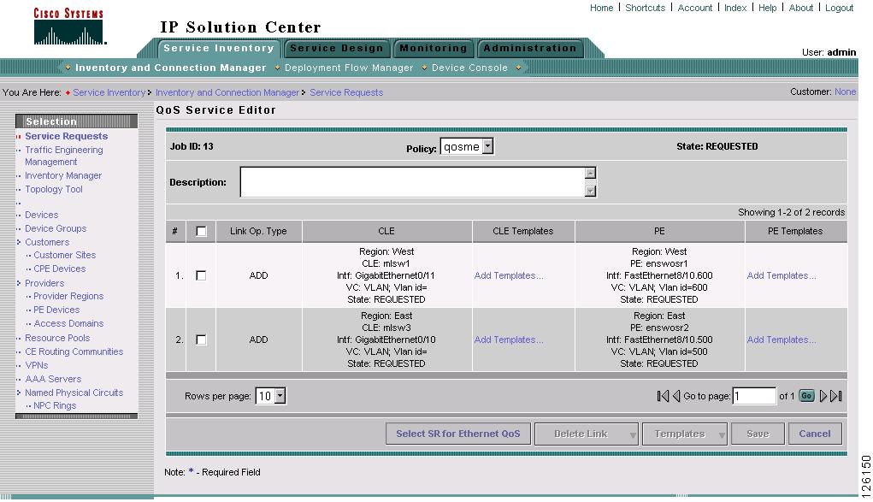This screenshot has height=502, width=873.
Task: Open the Index link
Action: 735,8
